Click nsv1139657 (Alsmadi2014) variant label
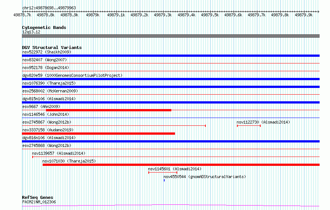Viewport: 330px width, 210px height. tap(59, 153)
